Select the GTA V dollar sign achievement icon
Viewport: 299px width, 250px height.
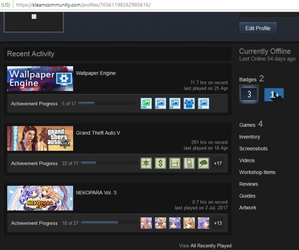coord(160,163)
